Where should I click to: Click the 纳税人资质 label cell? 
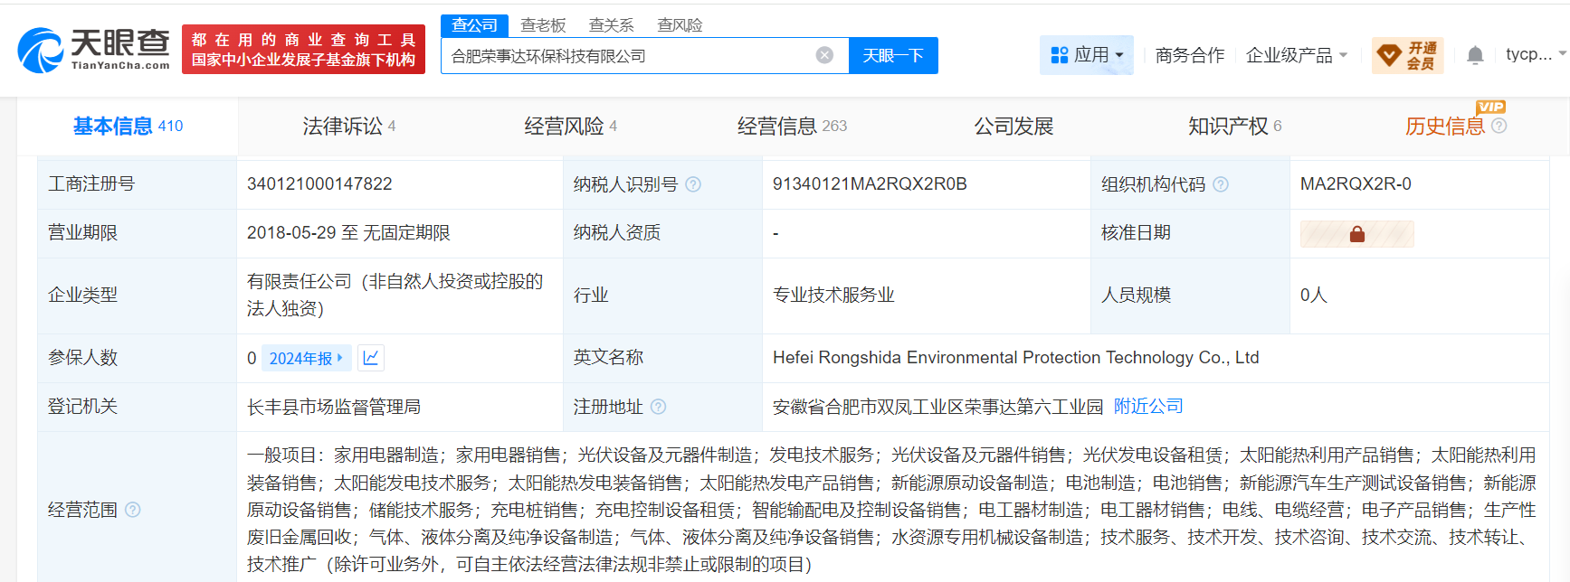tap(662, 233)
